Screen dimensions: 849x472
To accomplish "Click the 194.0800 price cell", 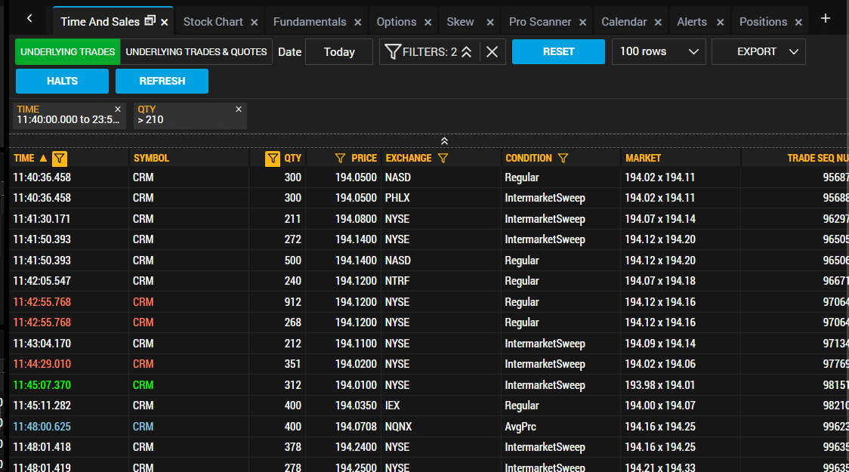I will coord(356,219).
